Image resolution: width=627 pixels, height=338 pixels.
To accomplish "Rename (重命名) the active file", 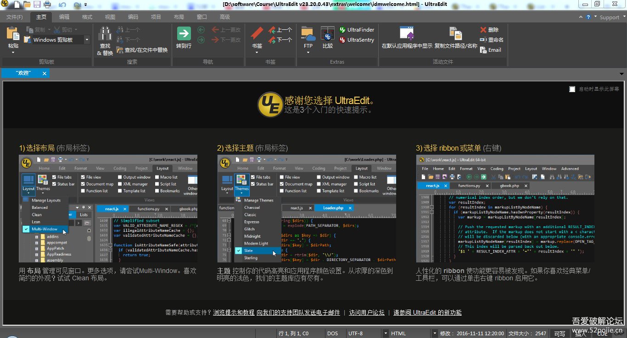I will click(492, 40).
